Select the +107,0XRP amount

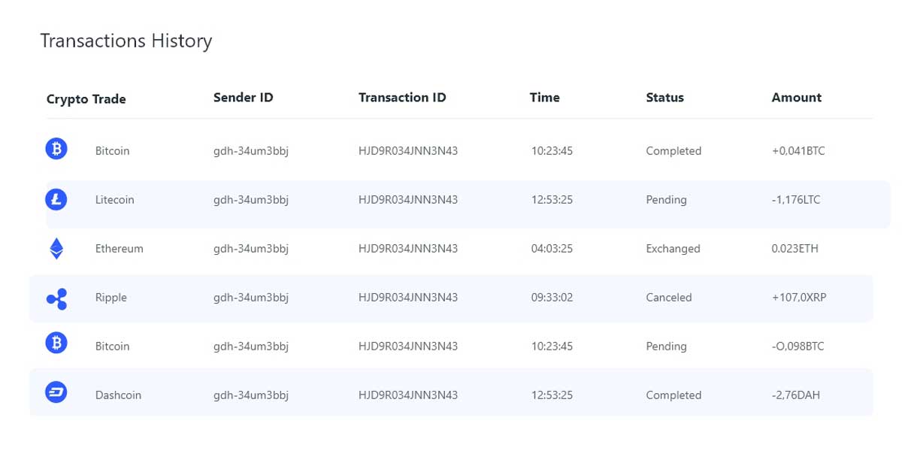click(799, 298)
